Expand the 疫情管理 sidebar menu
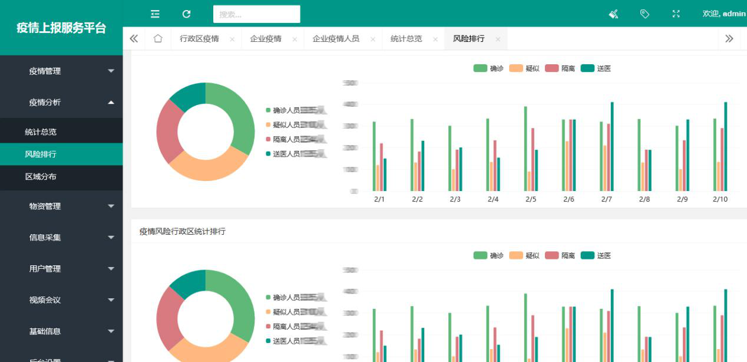Screen dimensions: 747x362 (61, 71)
